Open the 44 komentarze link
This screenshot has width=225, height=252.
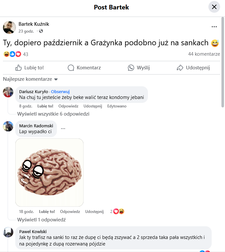(x=204, y=54)
